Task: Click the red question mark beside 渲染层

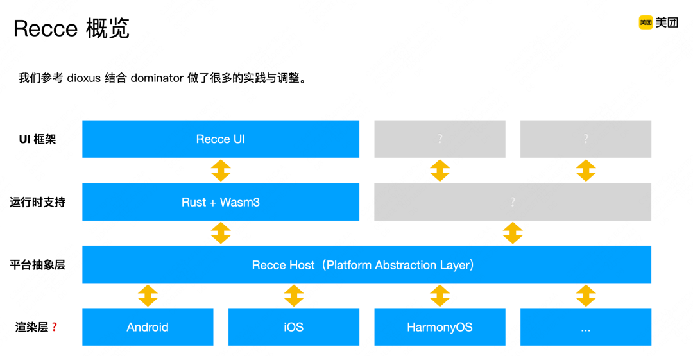Action: click(x=55, y=327)
